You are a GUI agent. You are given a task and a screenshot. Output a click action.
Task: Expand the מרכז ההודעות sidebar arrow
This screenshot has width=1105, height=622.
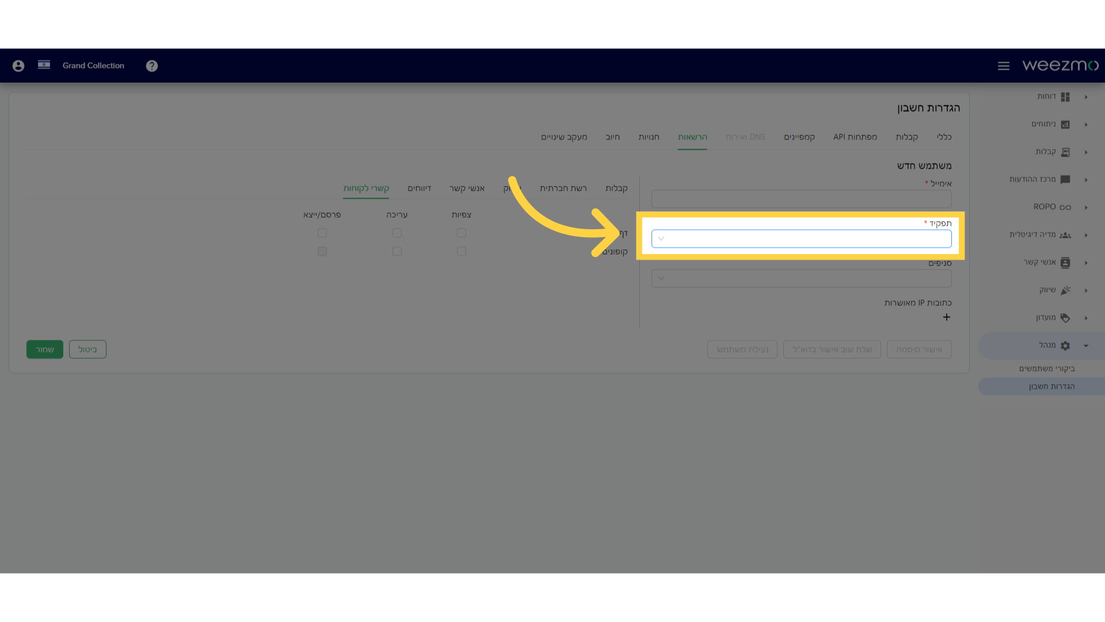(1086, 180)
